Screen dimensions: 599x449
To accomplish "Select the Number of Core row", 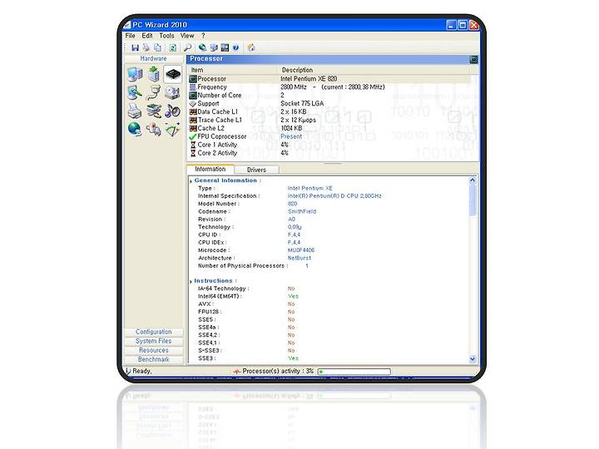I will (x=329, y=95).
